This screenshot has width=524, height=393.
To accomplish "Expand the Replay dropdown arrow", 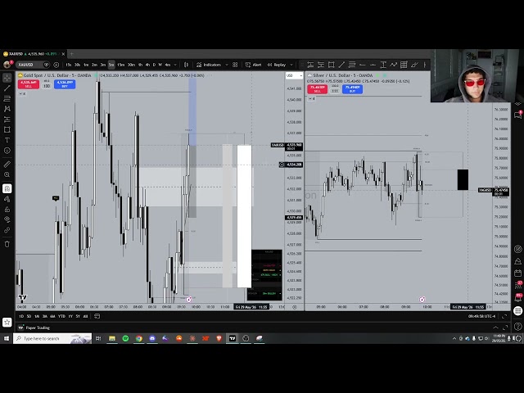I will 291,65.
